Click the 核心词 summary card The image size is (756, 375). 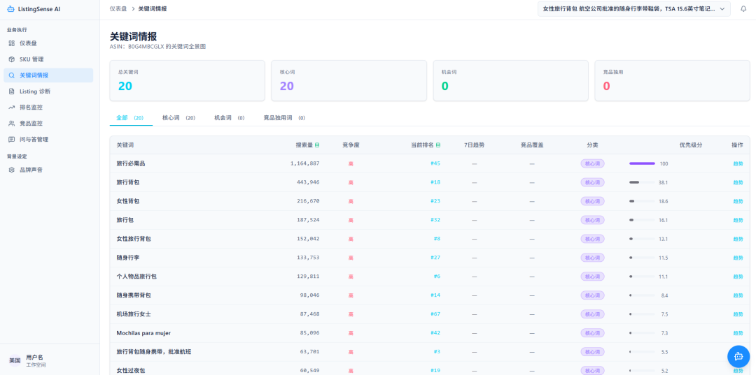coord(349,80)
